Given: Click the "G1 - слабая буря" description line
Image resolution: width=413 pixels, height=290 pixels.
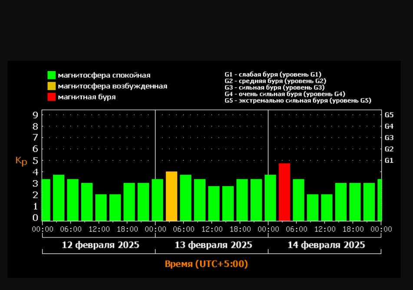Looking at the screenshot, I should [273, 75].
